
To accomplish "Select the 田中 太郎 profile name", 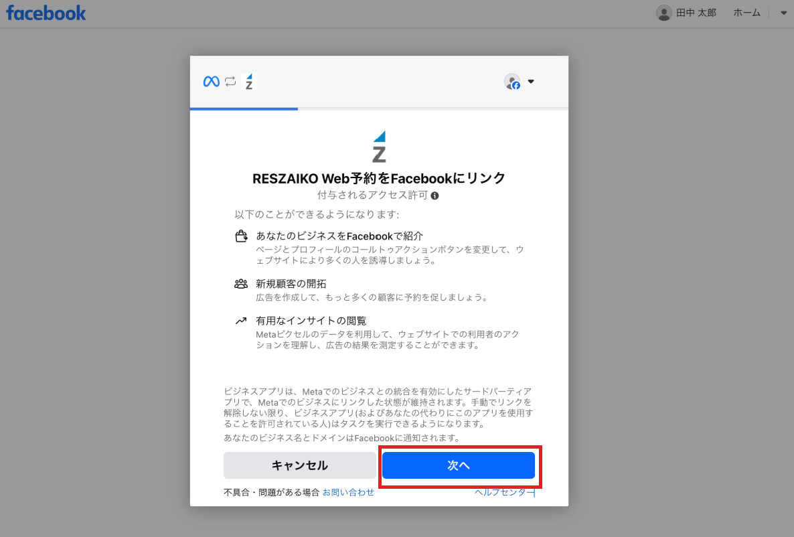I will coord(696,13).
